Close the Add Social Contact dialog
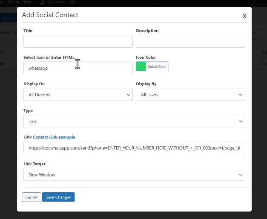This screenshot has height=219, width=267. tap(244, 16)
